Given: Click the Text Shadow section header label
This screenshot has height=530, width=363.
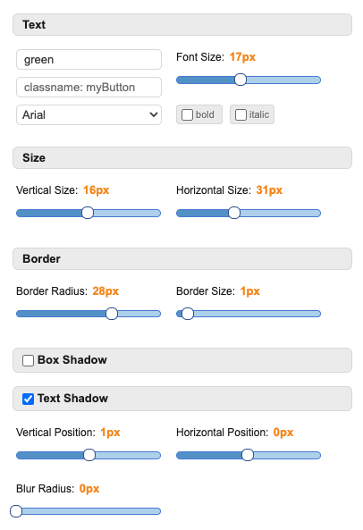Looking at the screenshot, I should coord(73,399).
